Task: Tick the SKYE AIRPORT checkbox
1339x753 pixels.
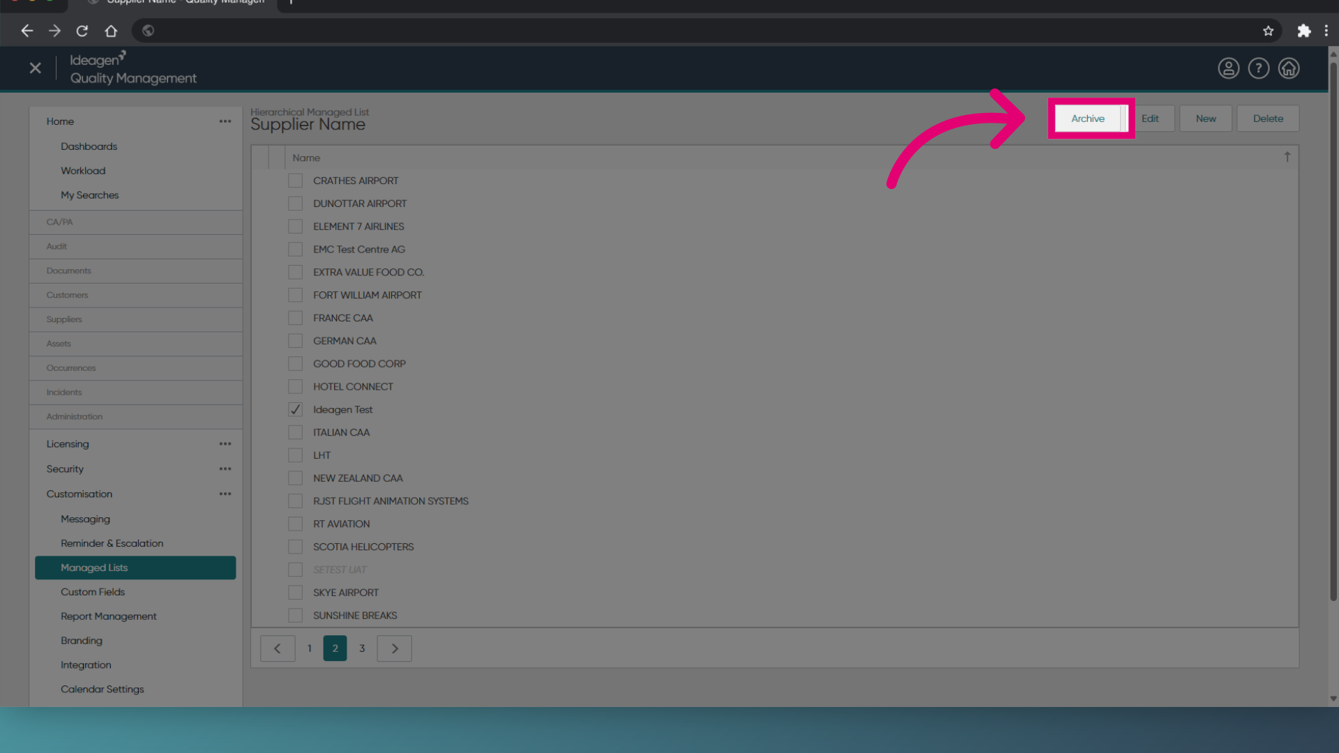Action: pos(296,593)
